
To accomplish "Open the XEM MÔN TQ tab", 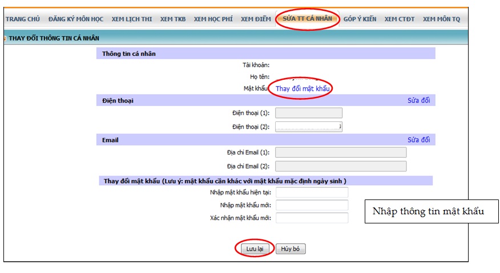I will tap(441, 19).
